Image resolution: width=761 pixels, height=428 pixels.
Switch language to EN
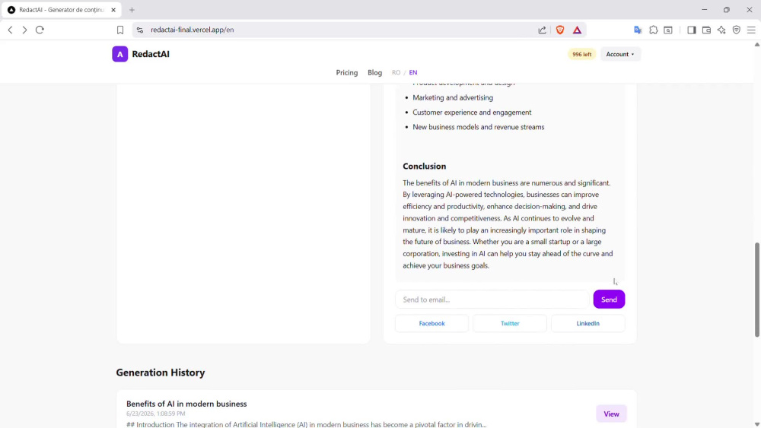pos(413,72)
